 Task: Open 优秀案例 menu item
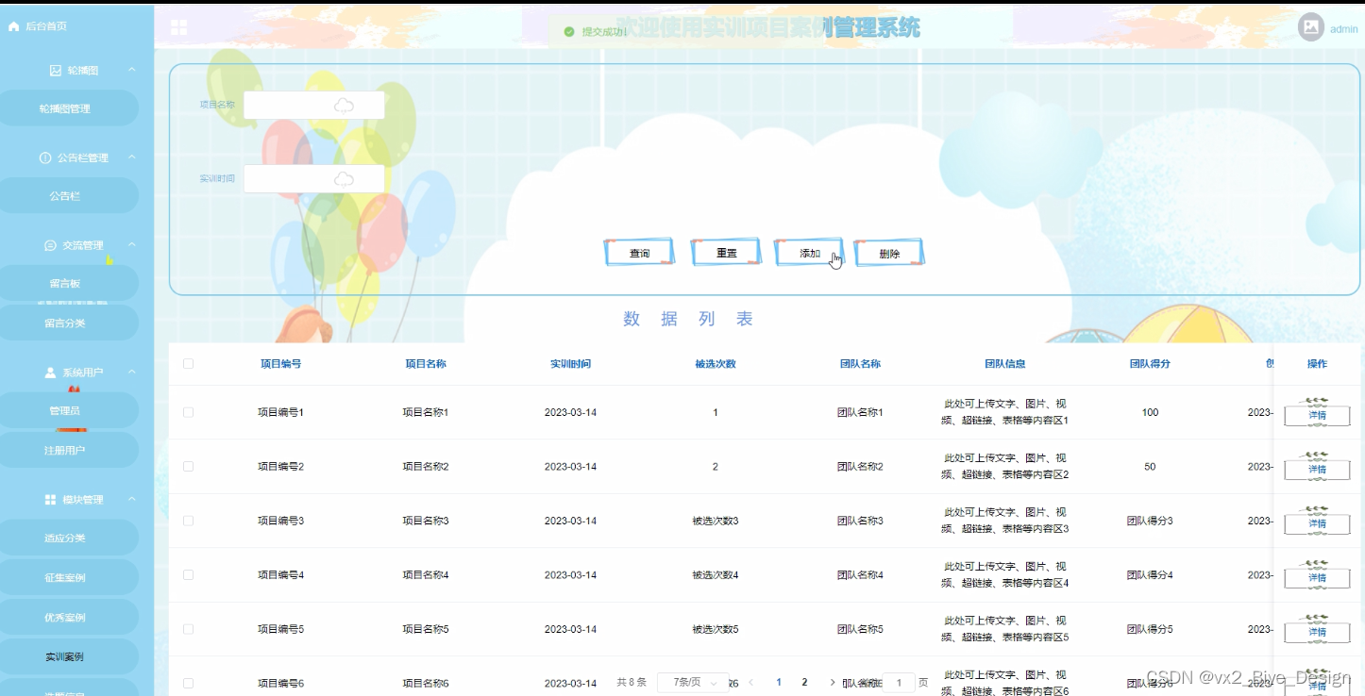tap(66, 617)
